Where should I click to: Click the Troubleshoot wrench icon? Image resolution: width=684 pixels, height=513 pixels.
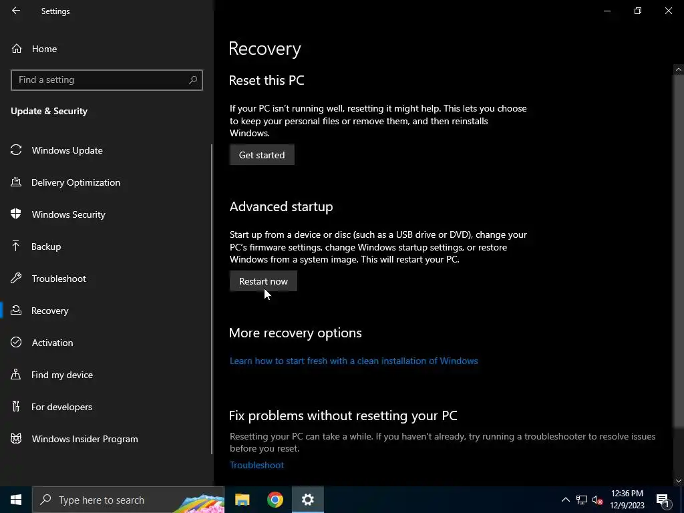[16, 278]
